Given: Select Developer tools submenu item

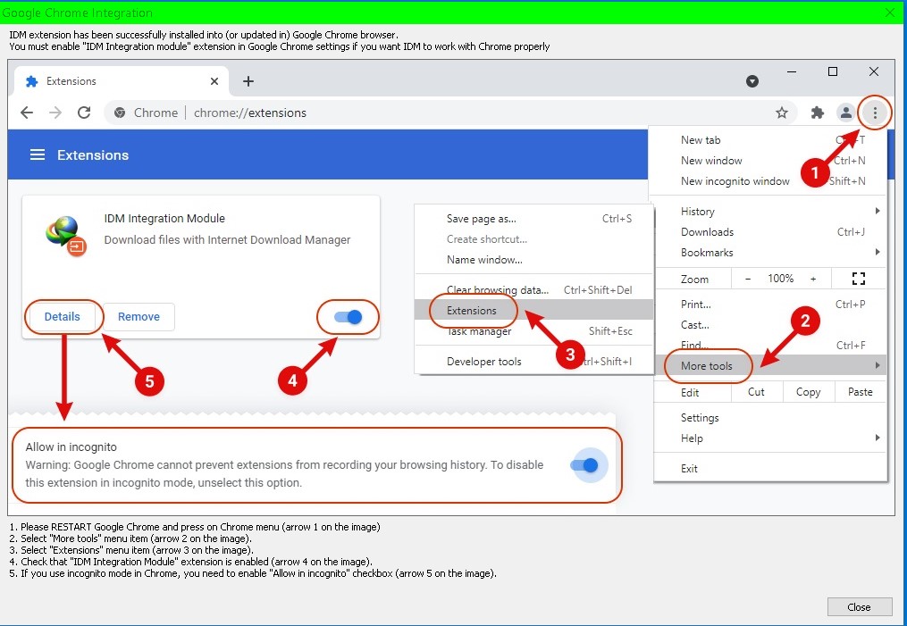Looking at the screenshot, I should tap(533, 362).
